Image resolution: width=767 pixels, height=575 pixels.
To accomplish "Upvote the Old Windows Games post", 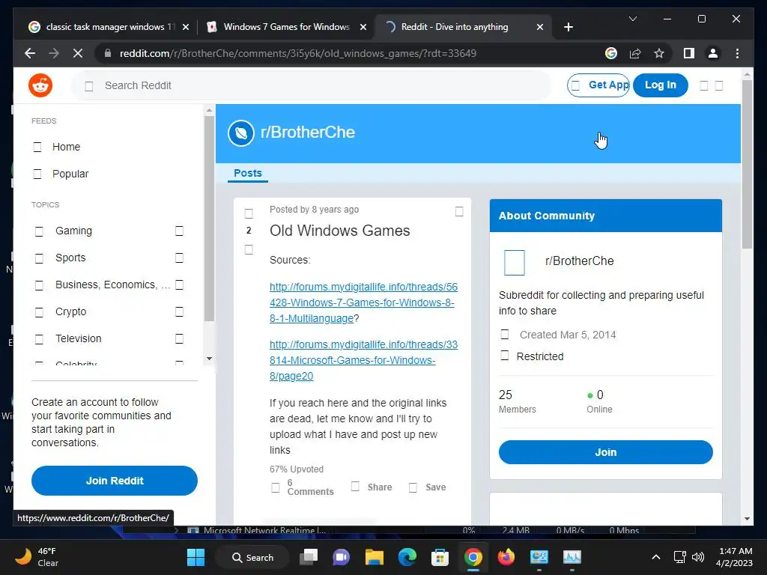I will (x=249, y=213).
